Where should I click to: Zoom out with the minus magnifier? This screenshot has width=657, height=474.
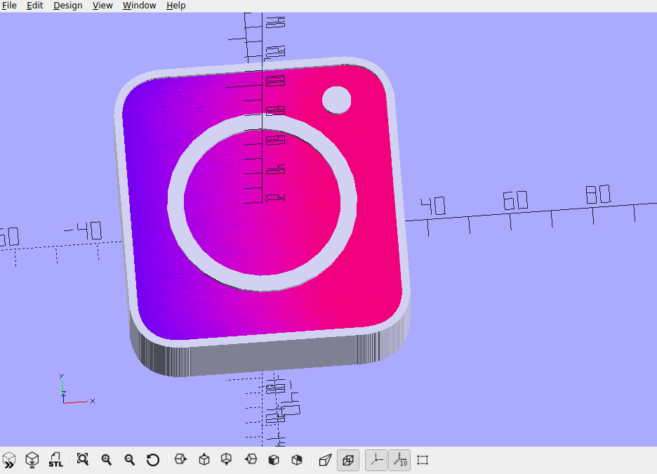point(129,460)
